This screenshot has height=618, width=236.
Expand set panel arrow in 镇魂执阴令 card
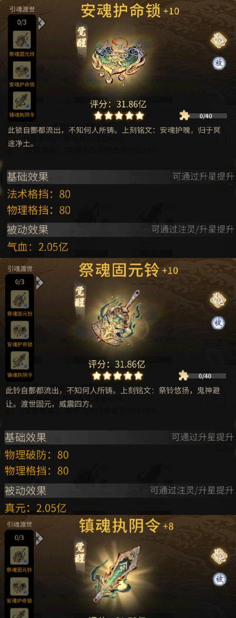pos(40,538)
